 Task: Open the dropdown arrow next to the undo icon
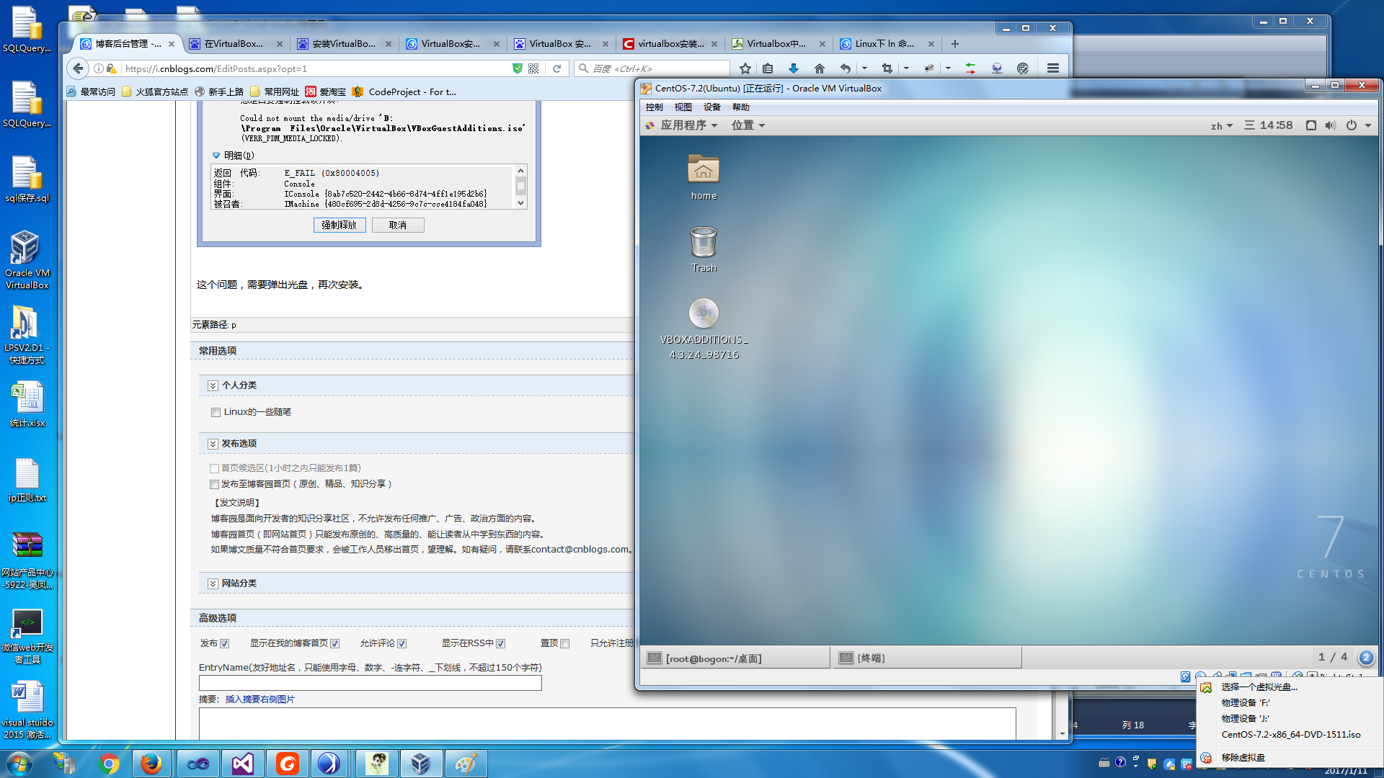click(x=864, y=68)
